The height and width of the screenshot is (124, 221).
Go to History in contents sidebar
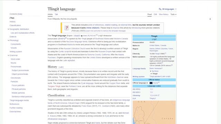(12, 22)
